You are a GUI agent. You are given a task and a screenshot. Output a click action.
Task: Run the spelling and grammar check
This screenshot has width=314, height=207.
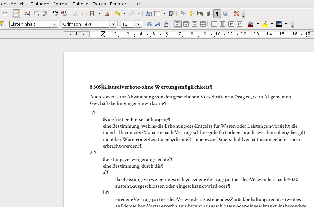56,14
